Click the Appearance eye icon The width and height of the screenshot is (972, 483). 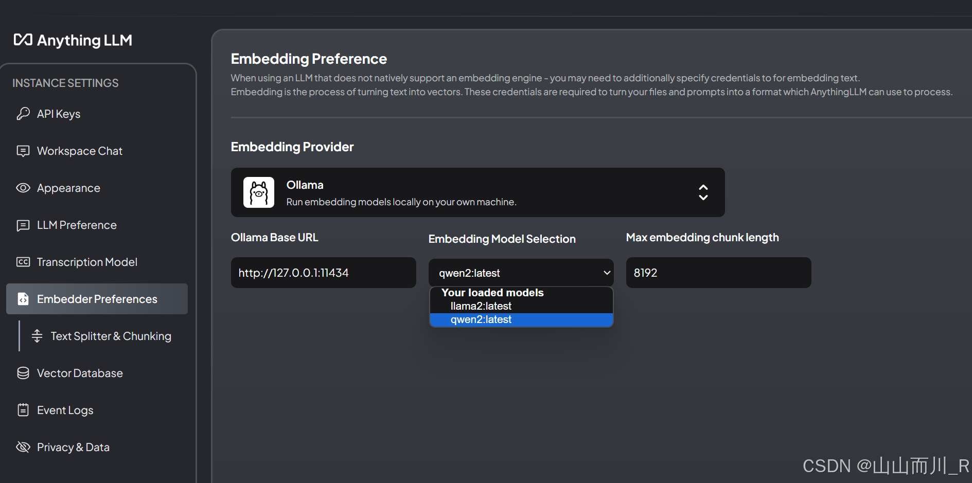(23, 188)
